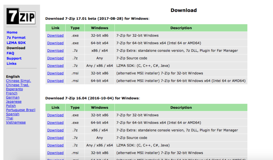The image size is (273, 160).
Task: Select Japanese language link
Action: pyautogui.click(x=14, y=102)
